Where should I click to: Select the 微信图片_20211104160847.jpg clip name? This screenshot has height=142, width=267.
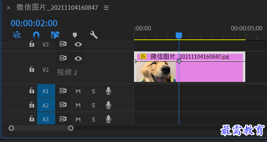coord(190,56)
